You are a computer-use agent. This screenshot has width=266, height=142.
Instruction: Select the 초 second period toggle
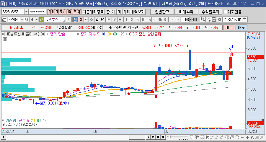[x=114, y=19]
